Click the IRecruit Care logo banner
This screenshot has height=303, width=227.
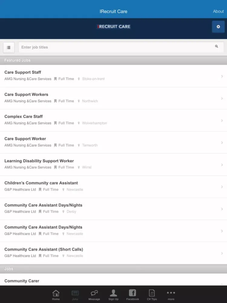pos(113,26)
